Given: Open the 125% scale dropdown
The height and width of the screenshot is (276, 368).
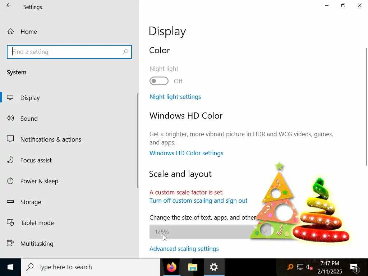Looking at the screenshot, I should pos(210,232).
